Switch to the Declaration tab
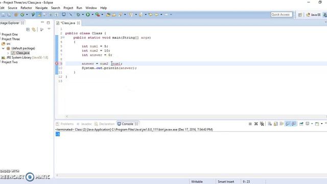Viewport: 327px width, 184px height. [105, 124]
